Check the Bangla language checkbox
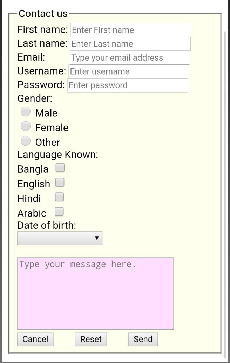230x363 pixels. [60, 168]
